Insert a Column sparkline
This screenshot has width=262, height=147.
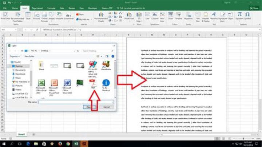point(155,16)
